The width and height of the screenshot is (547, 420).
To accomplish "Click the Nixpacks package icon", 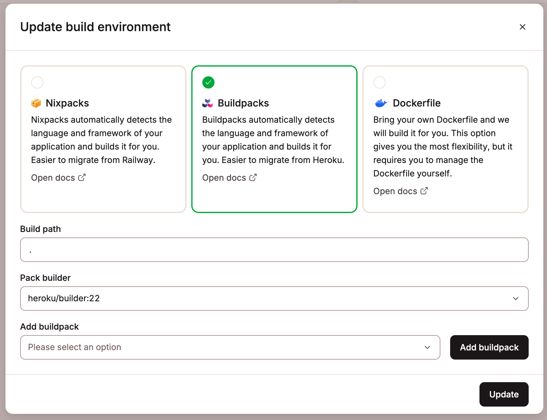I will pos(36,103).
